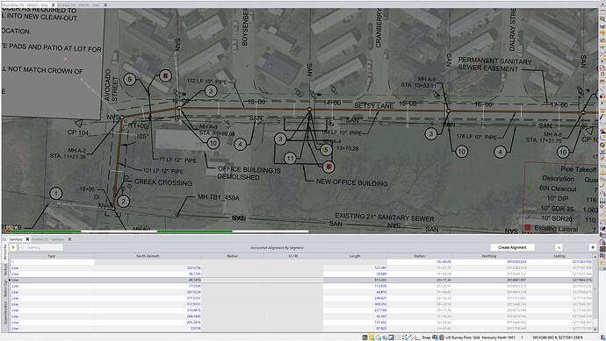The width and height of the screenshot is (606, 341).
Task: Open the Profiles: CL - Sanitary tab
Action: 47,239
